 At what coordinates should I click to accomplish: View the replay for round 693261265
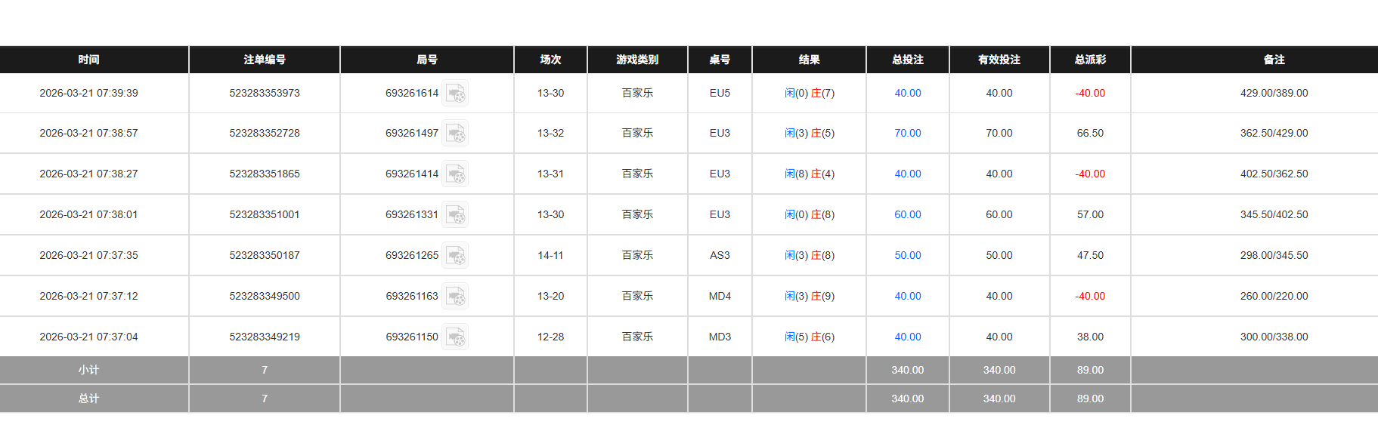[x=455, y=255]
